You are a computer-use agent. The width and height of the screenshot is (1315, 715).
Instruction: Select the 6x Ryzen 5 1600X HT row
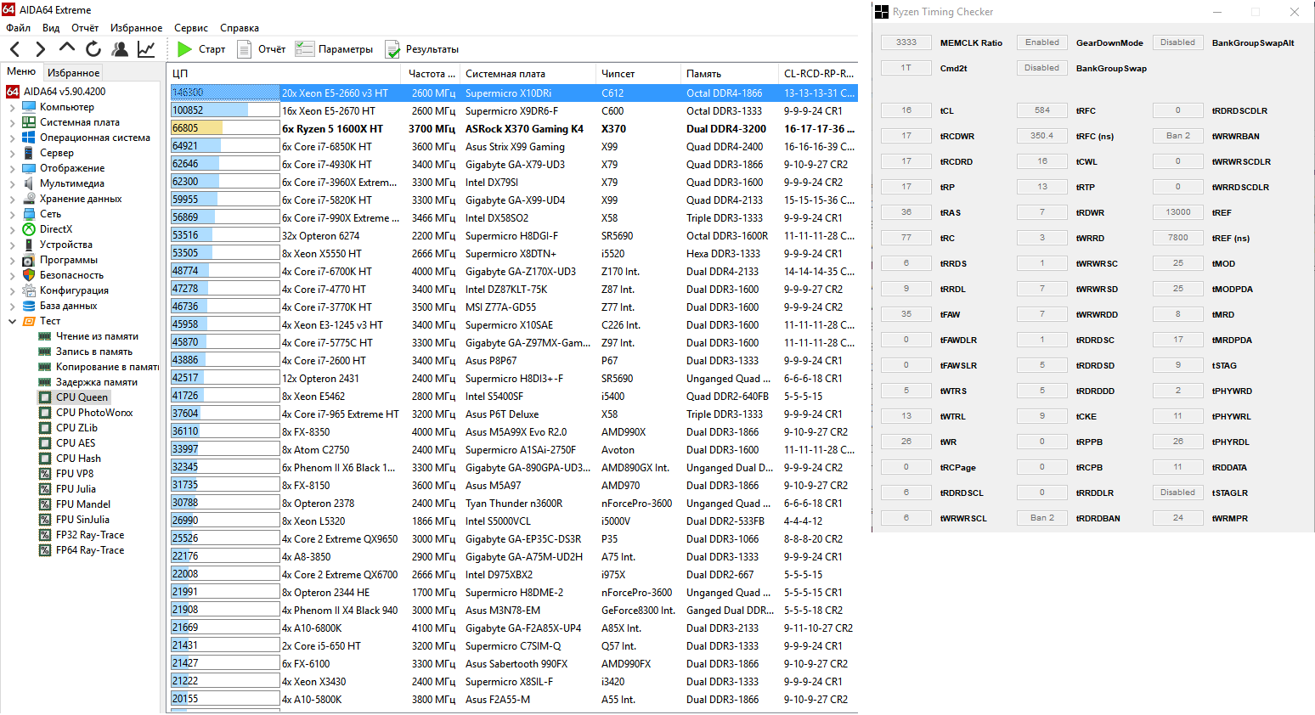tap(514, 129)
